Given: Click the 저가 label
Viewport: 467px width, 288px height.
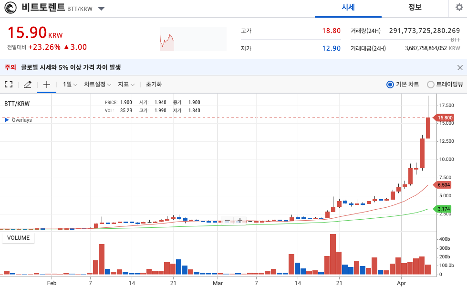Looking at the screenshot, I should click(246, 48).
